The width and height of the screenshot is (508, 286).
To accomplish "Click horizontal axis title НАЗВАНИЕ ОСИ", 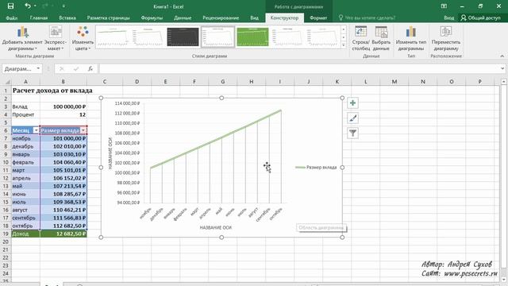I will pyautogui.click(x=215, y=228).
